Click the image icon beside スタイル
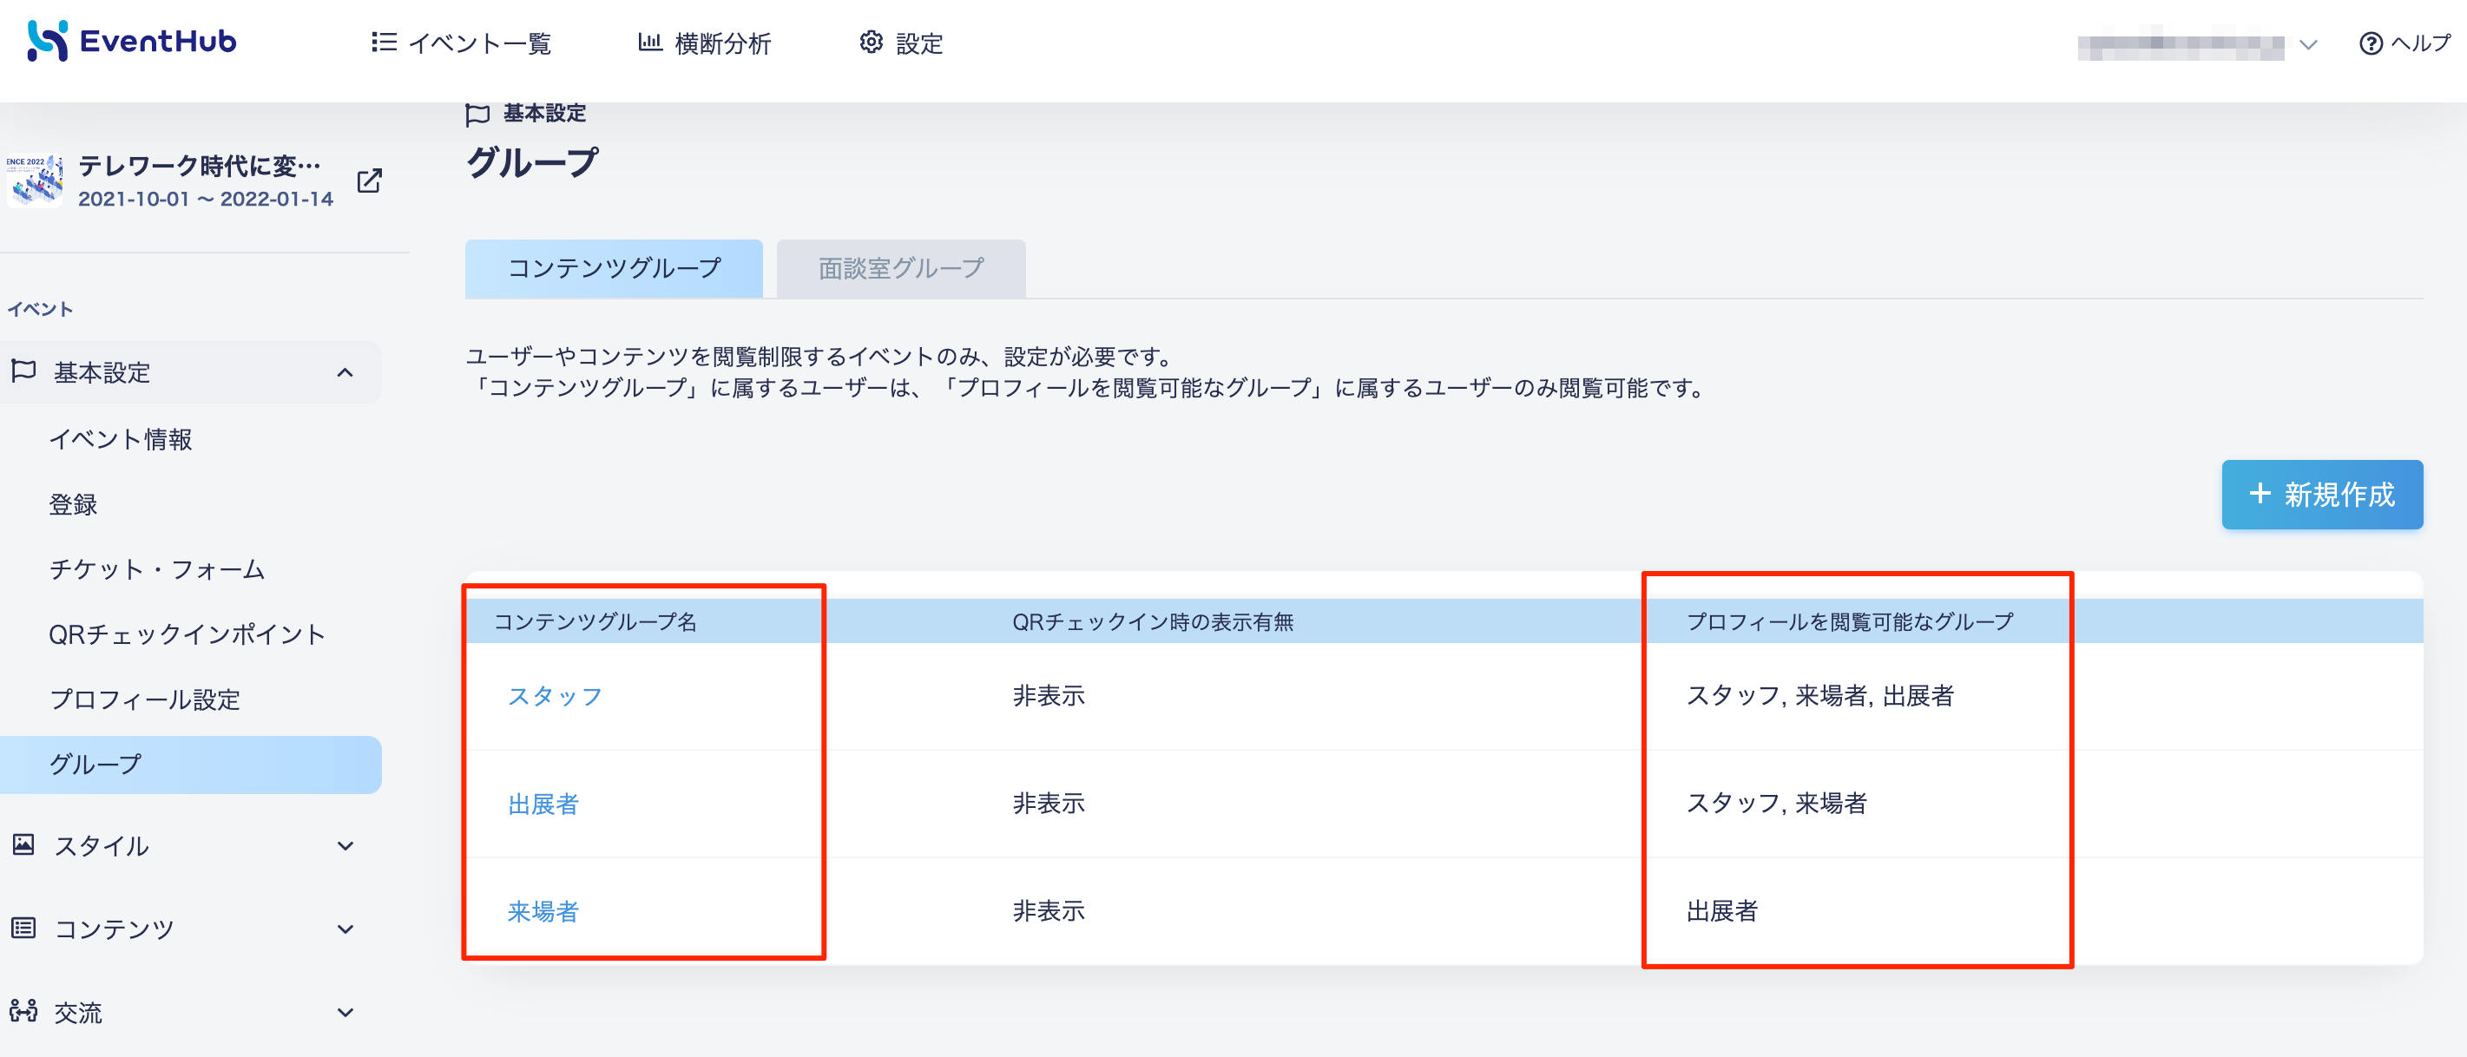Viewport: 2467px width, 1057px height. (x=23, y=844)
